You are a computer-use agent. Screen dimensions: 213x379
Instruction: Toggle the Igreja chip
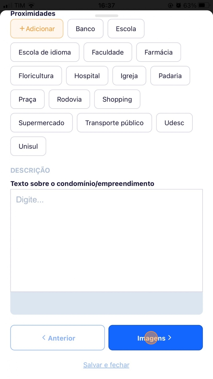coord(129,76)
